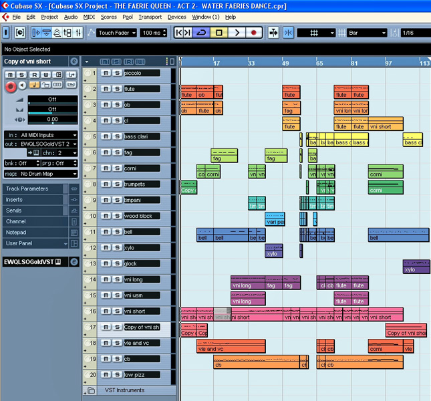Adjust the inspector pan slider
The image size is (431, 401).
pos(52,113)
